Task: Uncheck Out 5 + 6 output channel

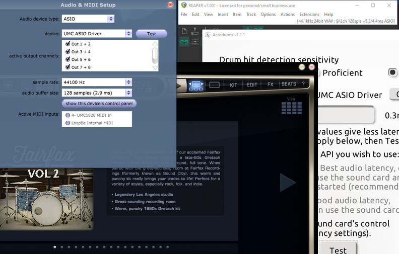Action: pyautogui.click(x=68, y=59)
